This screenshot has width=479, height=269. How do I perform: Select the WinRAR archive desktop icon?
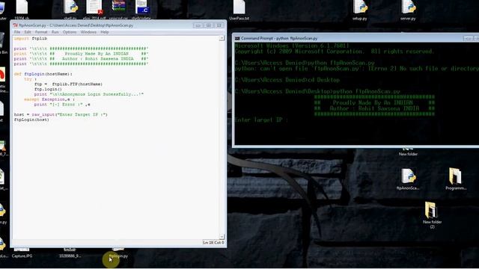[x=118, y=9]
